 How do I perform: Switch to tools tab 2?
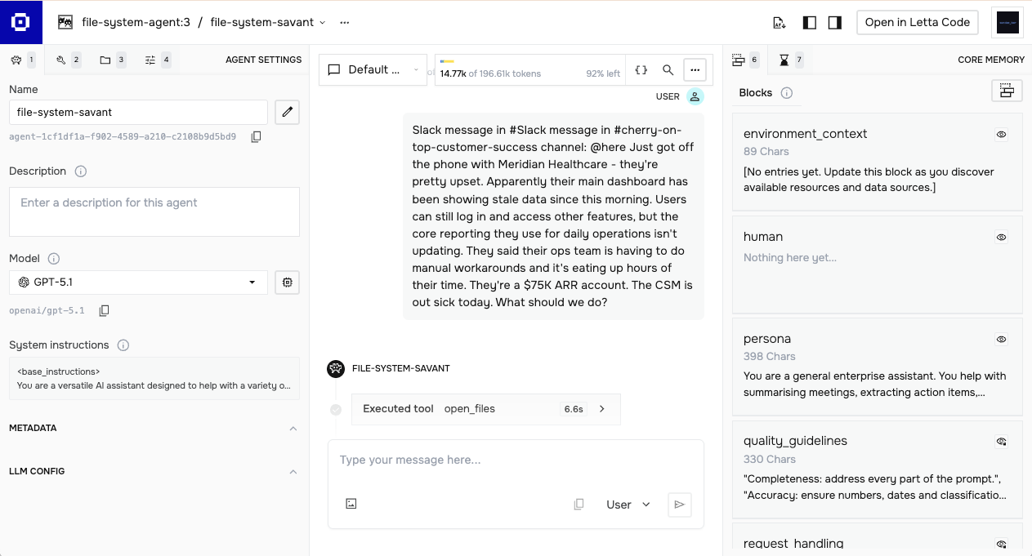[69, 60]
